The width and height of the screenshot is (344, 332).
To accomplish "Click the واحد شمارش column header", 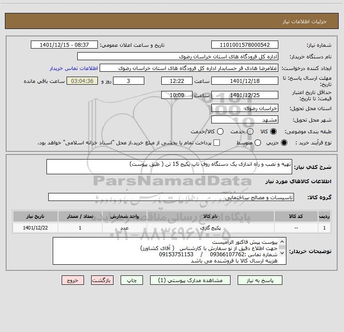I will pos(124,217).
